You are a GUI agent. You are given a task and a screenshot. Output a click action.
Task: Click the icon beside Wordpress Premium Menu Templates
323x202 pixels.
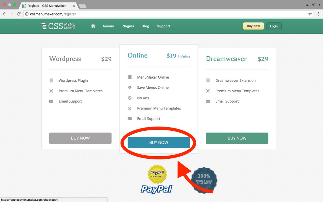(51, 91)
